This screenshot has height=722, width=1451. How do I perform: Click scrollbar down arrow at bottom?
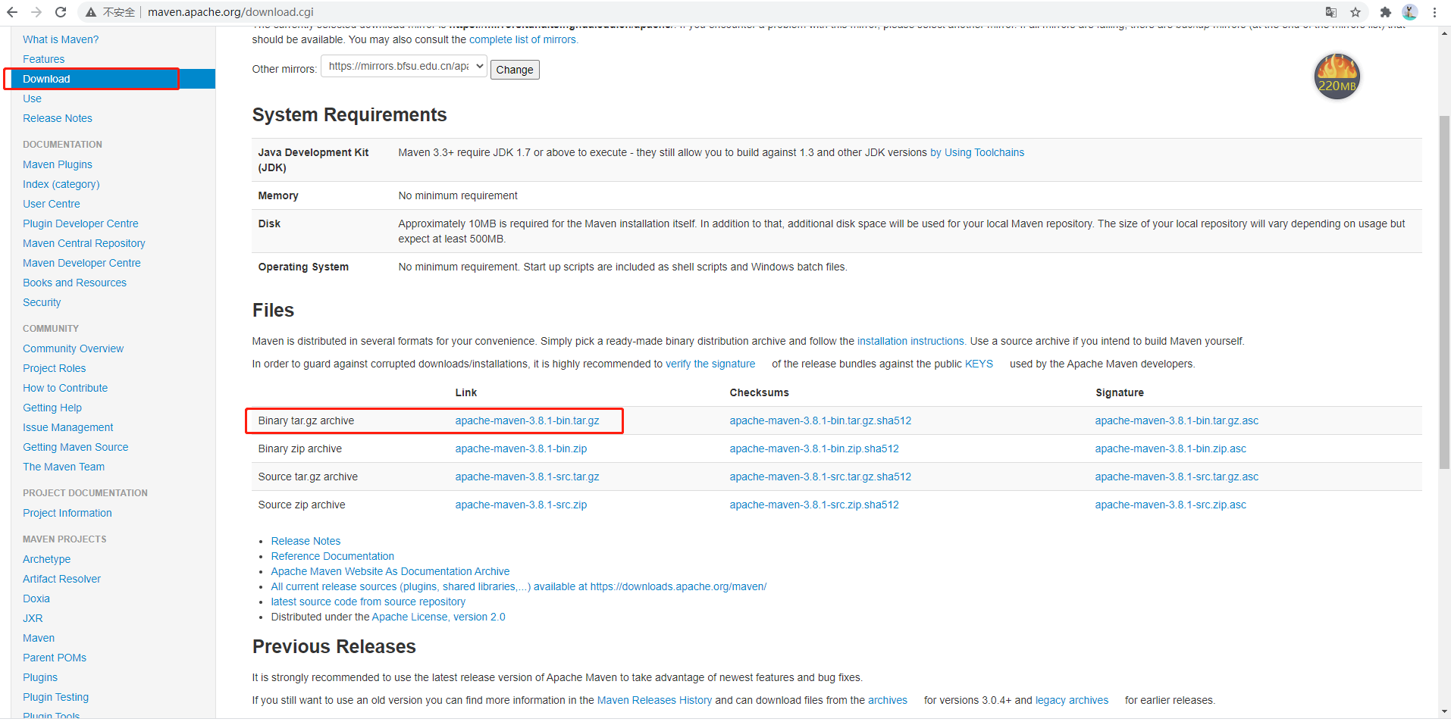click(1444, 712)
